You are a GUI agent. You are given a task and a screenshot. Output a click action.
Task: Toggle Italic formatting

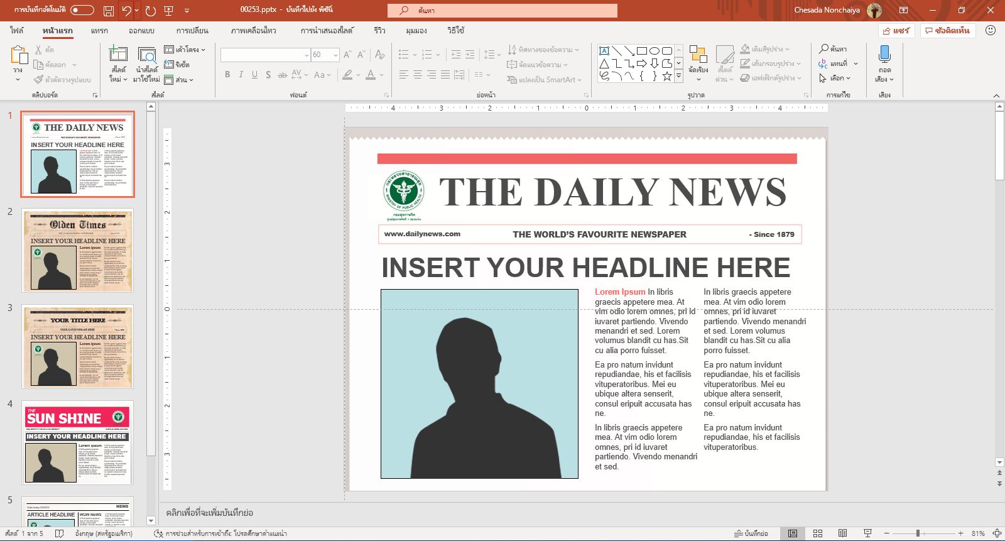tap(241, 75)
